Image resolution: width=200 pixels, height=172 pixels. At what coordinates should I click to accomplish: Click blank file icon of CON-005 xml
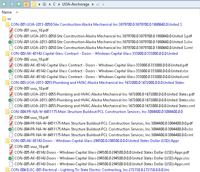[11, 164]
